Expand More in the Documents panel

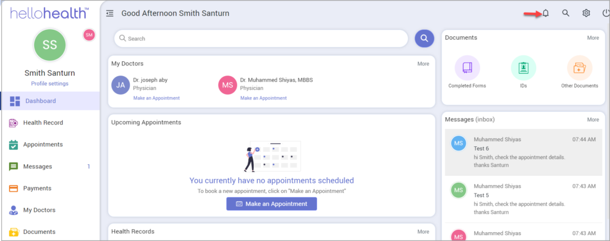(x=593, y=37)
